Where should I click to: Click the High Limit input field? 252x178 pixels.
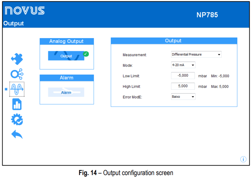183,86
